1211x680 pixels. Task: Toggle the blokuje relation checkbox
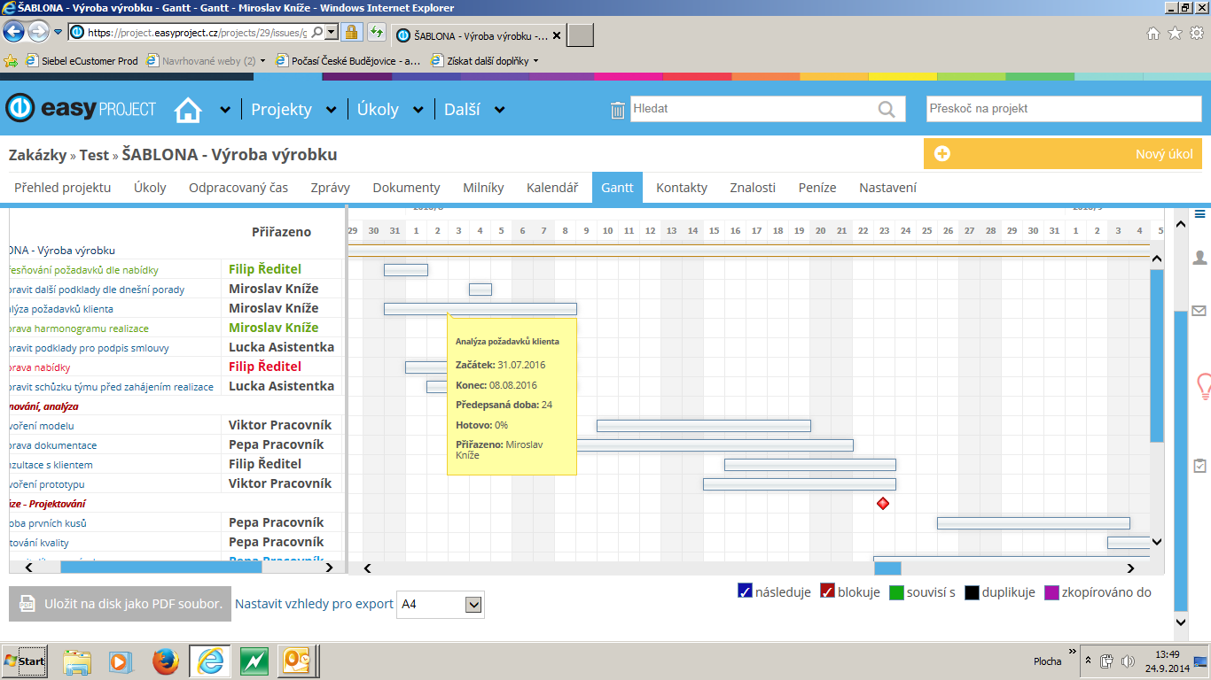pos(827,591)
